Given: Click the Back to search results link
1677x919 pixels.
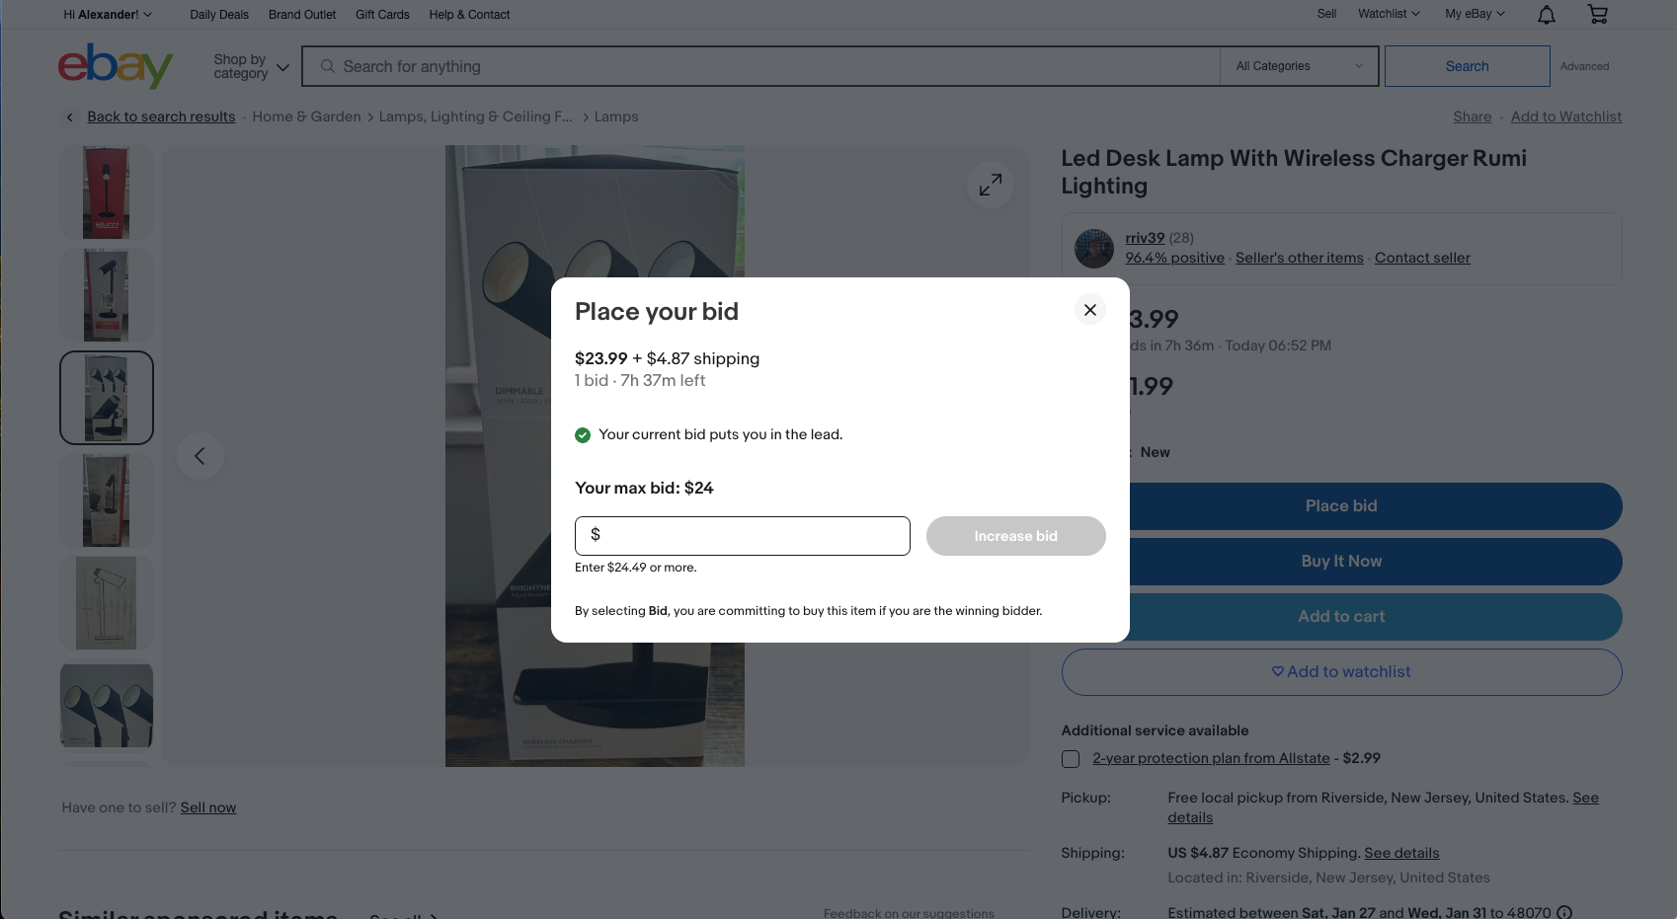Looking at the screenshot, I should [161, 116].
